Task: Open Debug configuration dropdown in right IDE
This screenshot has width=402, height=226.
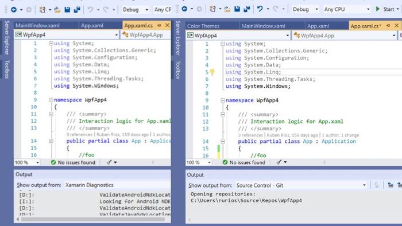Action: tap(306, 9)
